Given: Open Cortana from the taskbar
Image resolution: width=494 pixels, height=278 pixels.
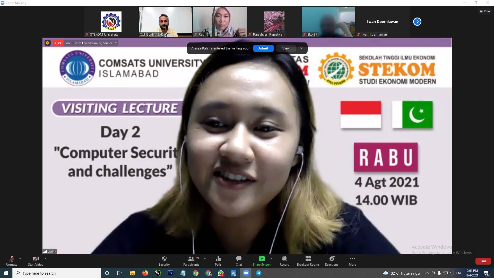Looking at the screenshot, I should tap(107, 273).
